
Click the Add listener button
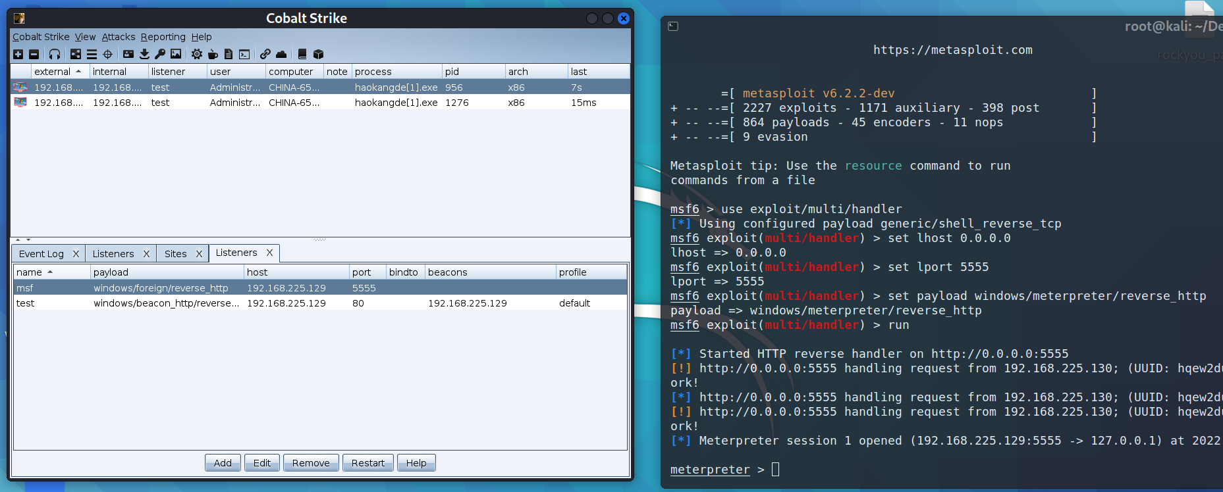223,463
